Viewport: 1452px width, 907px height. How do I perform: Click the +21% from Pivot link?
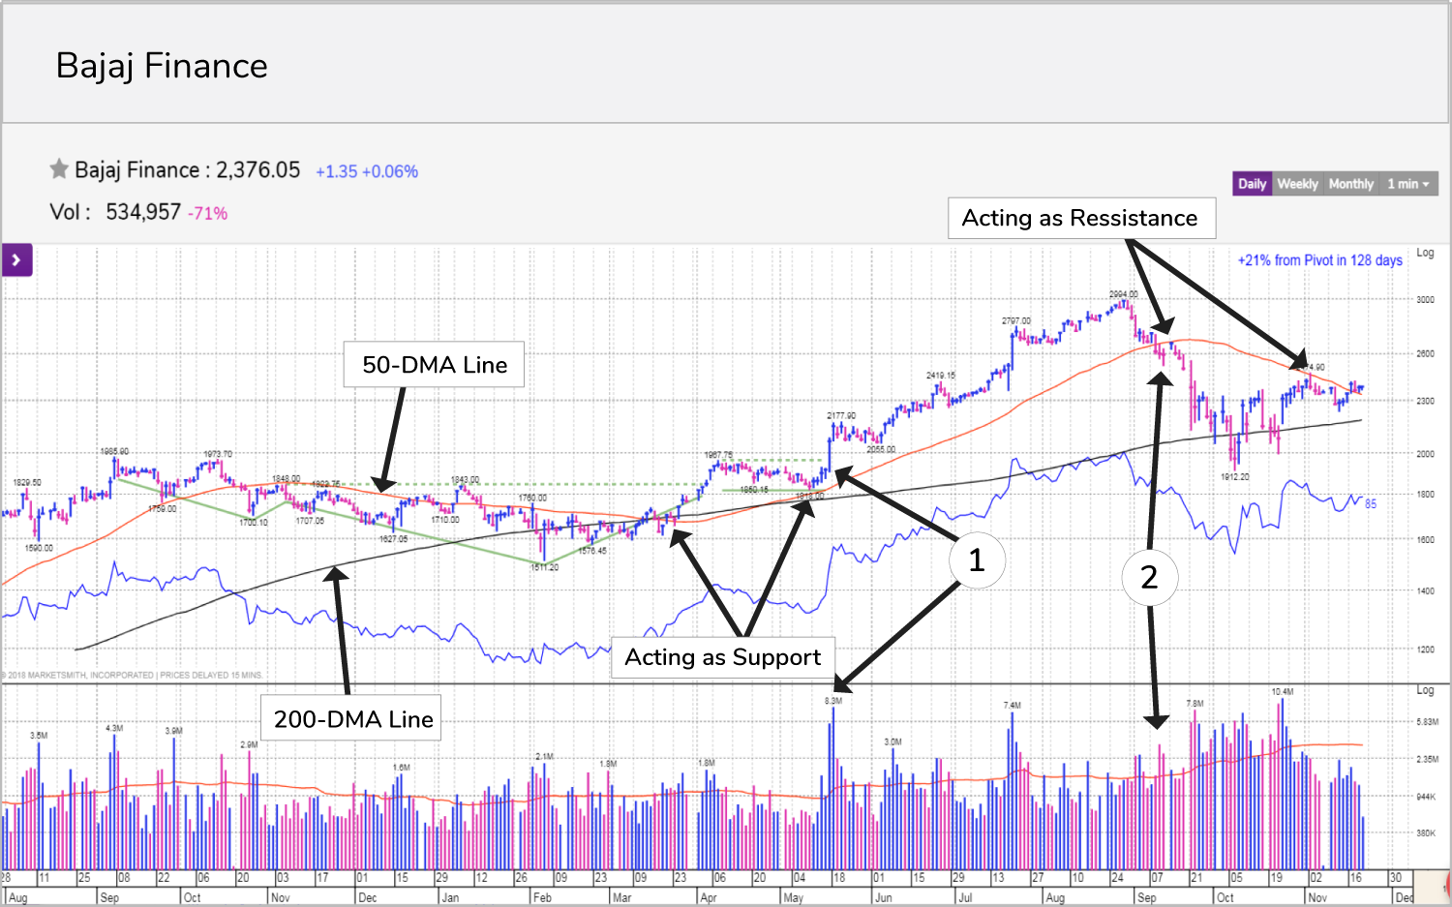tap(1319, 260)
